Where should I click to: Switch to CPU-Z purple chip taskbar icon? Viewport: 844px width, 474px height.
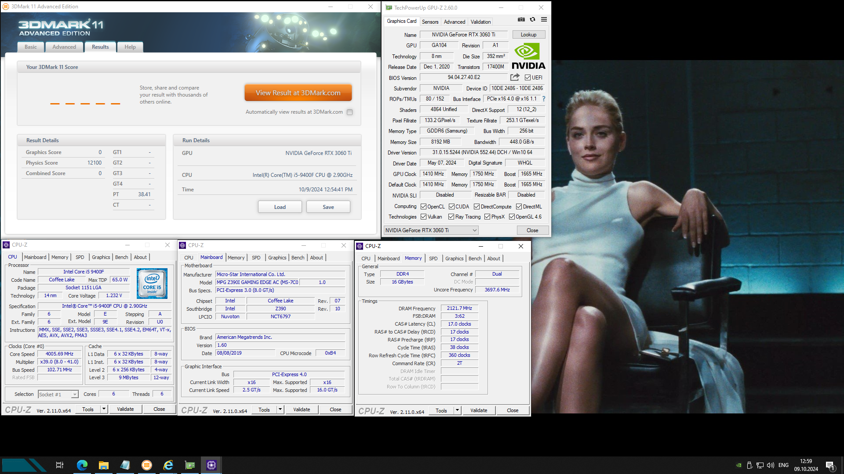click(211, 465)
